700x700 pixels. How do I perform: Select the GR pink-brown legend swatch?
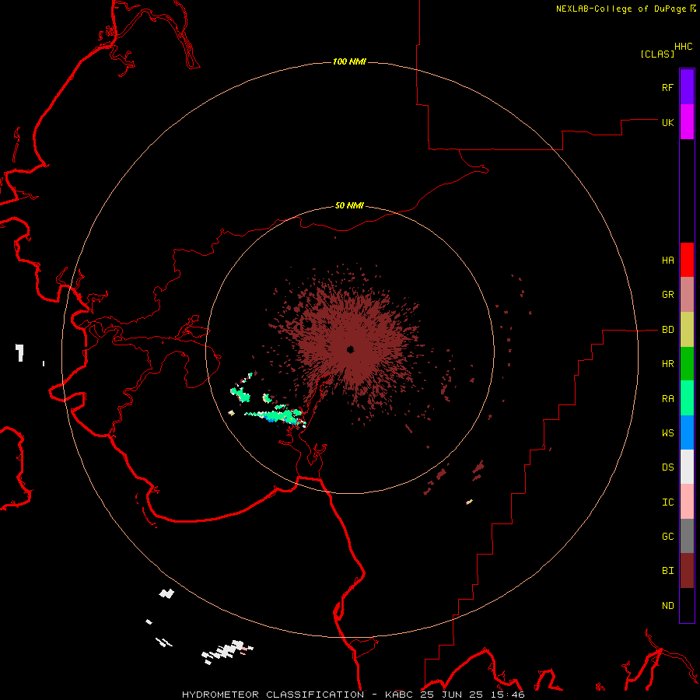coord(687,295)
